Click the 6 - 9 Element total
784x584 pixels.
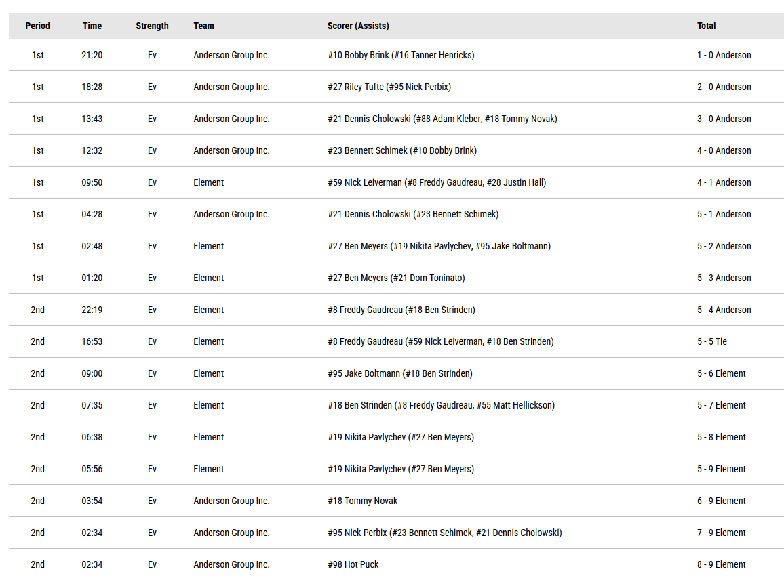pos(721,501)
